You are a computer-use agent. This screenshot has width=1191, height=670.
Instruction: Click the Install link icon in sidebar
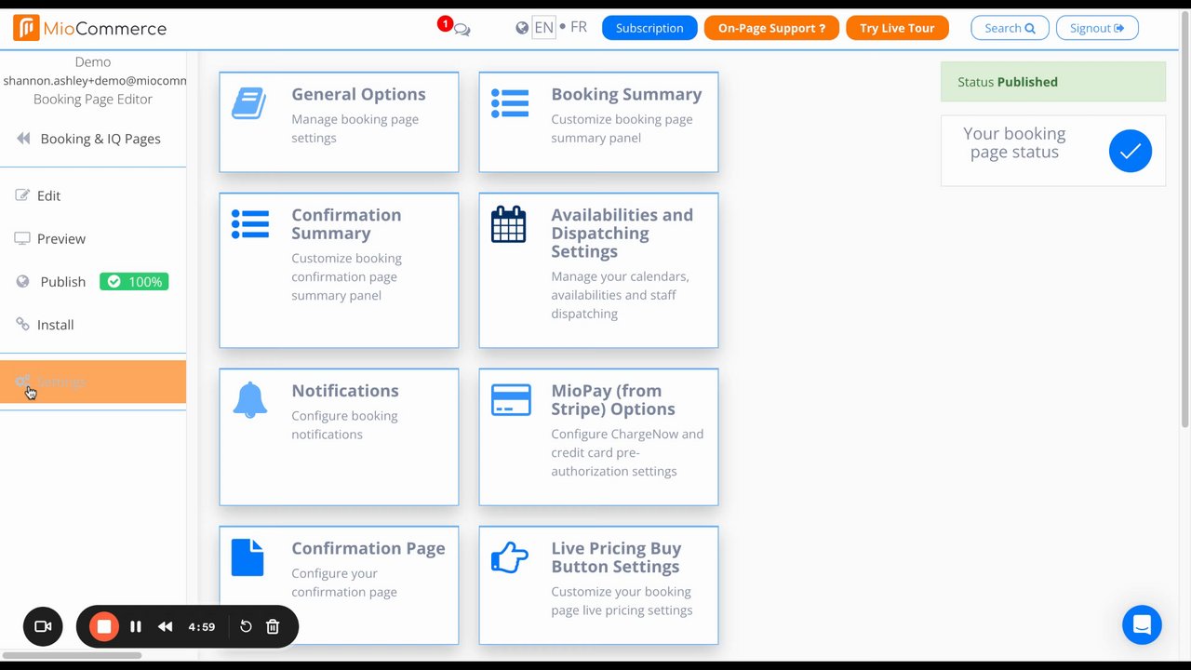[x=22, y=324]
